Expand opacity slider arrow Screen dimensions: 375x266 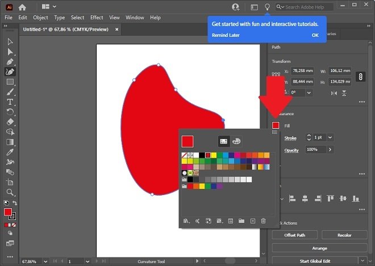(330, 150)
